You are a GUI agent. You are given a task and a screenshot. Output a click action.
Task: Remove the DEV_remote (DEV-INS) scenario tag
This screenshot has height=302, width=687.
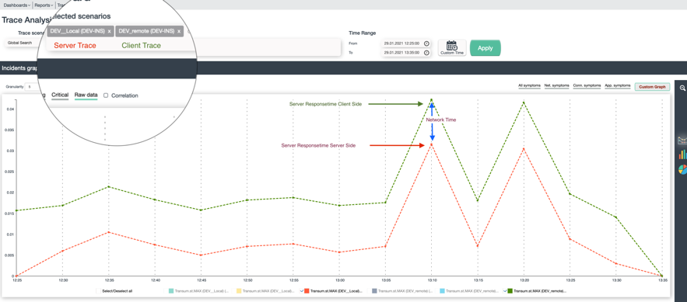tap(179, 32)
